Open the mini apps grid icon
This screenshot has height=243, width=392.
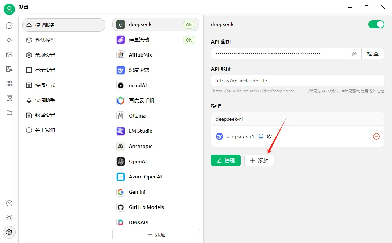(9, 84)
